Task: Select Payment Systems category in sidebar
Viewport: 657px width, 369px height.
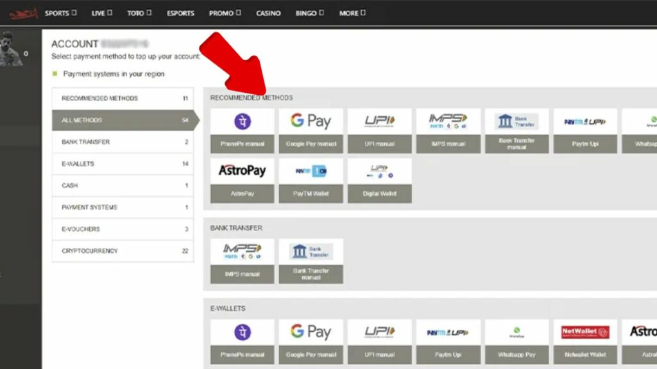Action: pyautogui.click(x=123, y=207)
